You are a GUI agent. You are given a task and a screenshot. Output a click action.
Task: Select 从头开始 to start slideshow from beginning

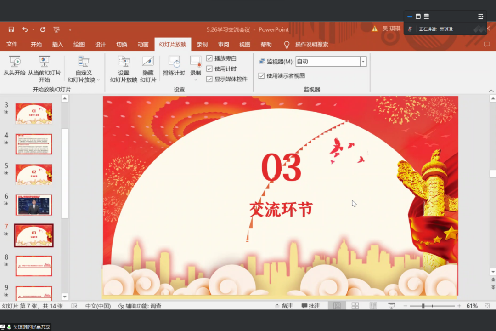(14, 67)
